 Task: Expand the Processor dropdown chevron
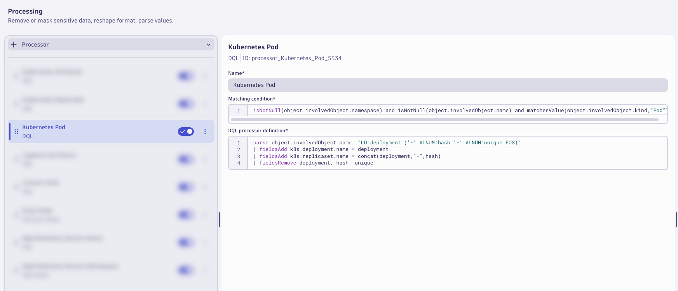[x=209, y=45]
